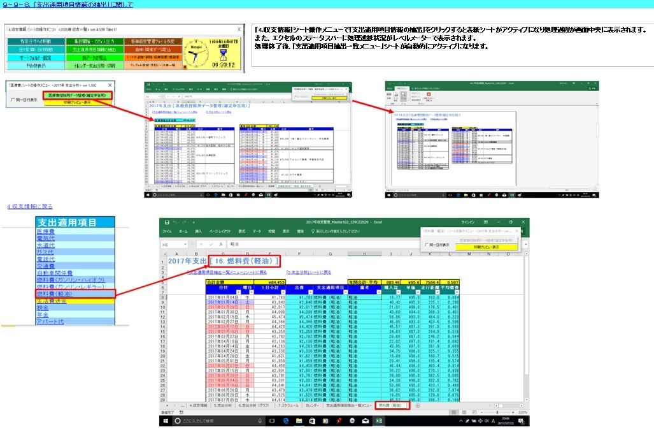Switch to the 5.支出分析 sheet tab
Viewport: 654px width, 429px height.
click(223, 405)
